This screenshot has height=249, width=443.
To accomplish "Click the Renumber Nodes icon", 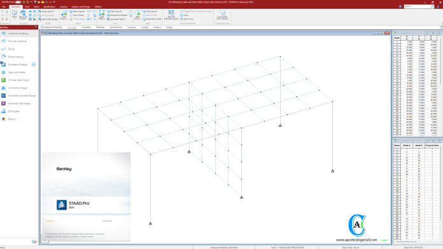I will (40, 19).
